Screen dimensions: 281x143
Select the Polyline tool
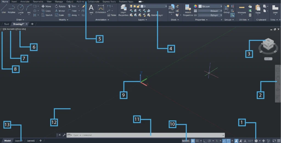coord(12,9)
